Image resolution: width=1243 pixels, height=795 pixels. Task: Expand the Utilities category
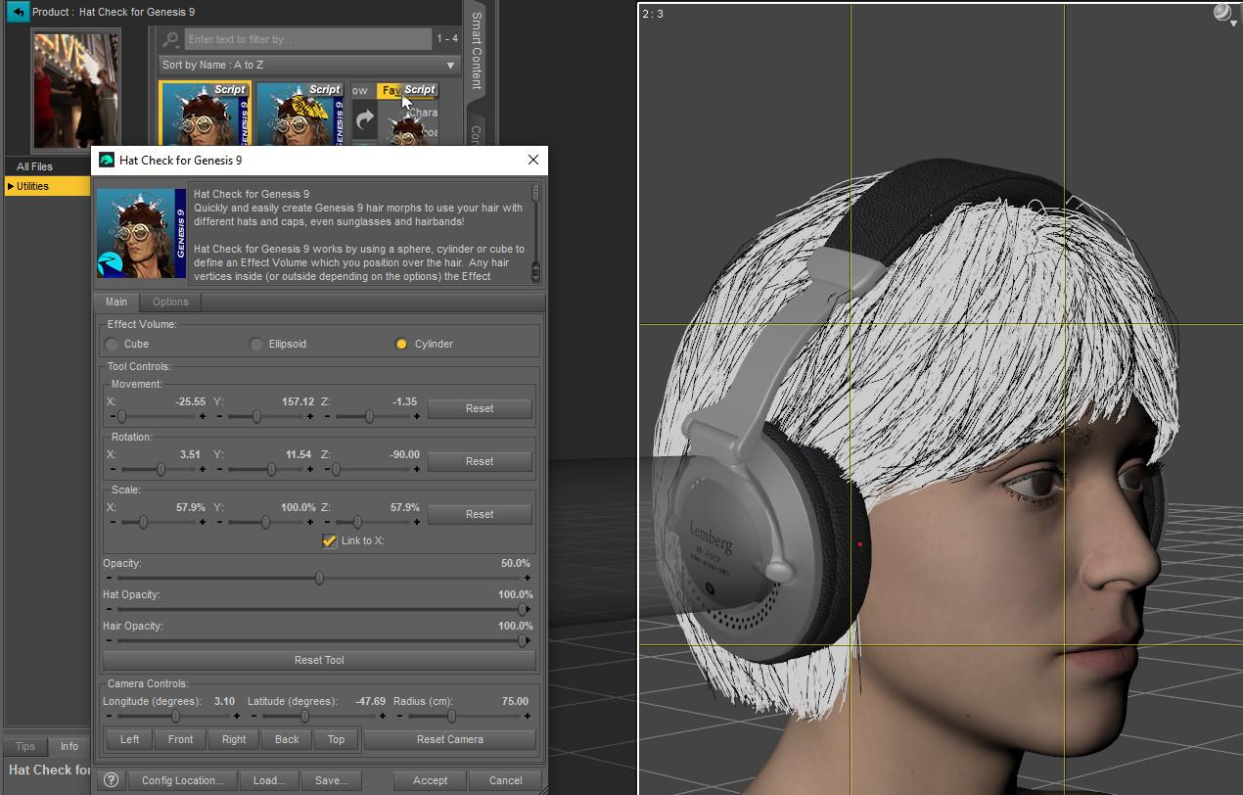[x=11, y=186]
